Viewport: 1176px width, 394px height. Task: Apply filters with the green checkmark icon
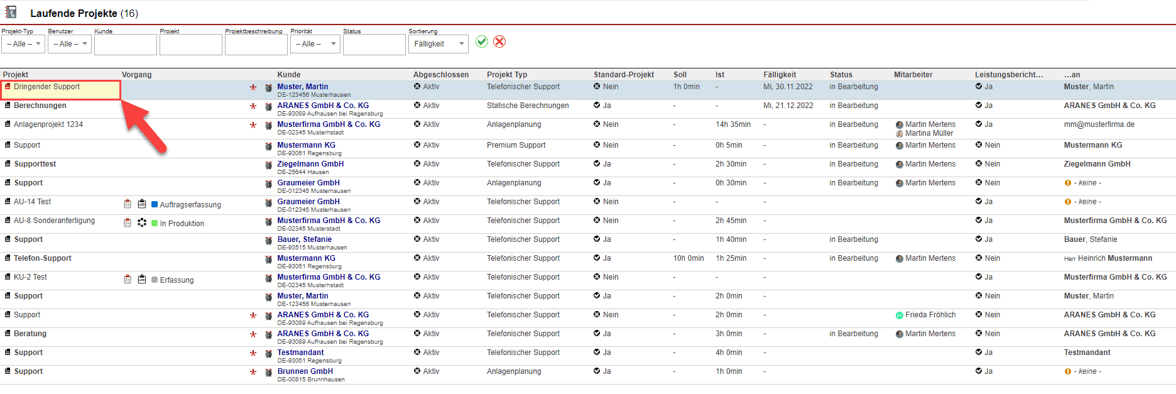point(482,41)
